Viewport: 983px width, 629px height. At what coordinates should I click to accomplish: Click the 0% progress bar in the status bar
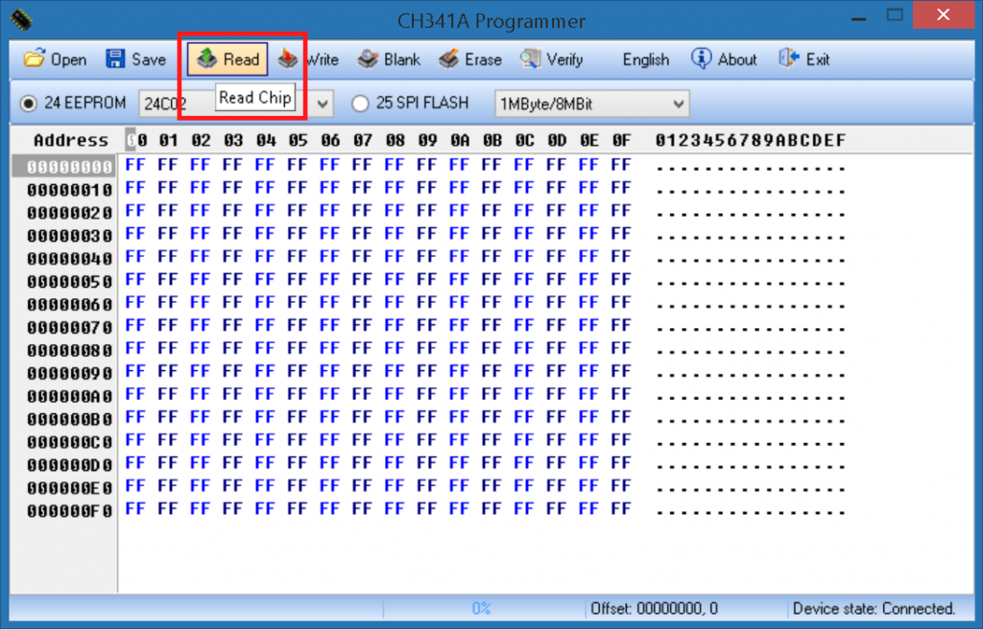pos(482,608)
